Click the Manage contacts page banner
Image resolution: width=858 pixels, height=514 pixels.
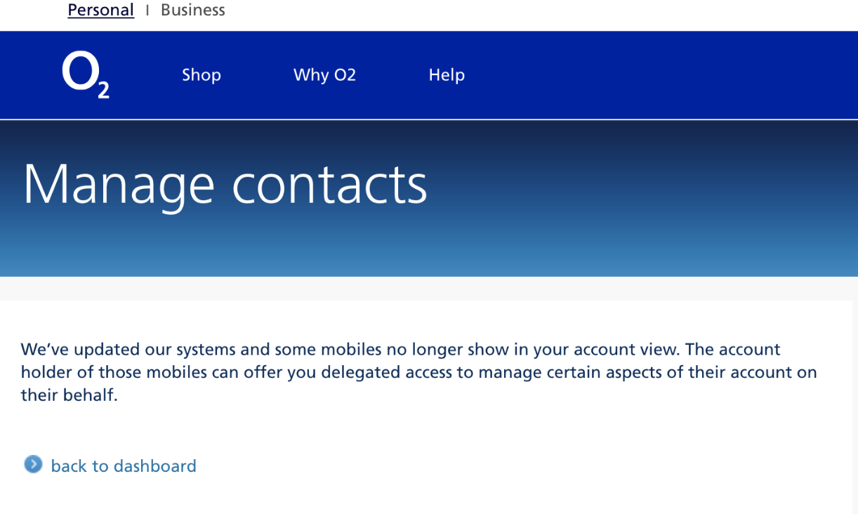click(225, 185)
